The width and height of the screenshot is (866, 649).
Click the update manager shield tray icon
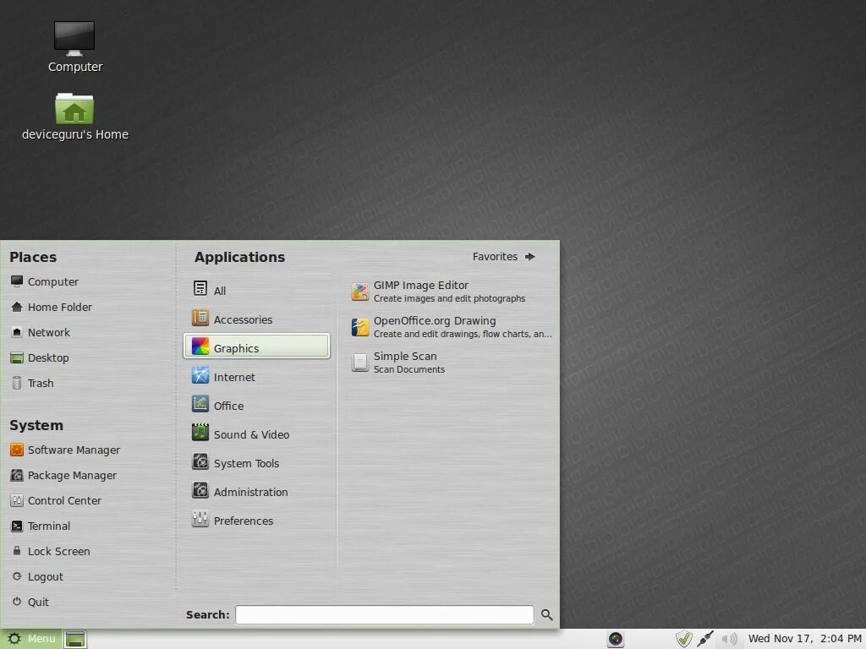(x=683, y=639)
